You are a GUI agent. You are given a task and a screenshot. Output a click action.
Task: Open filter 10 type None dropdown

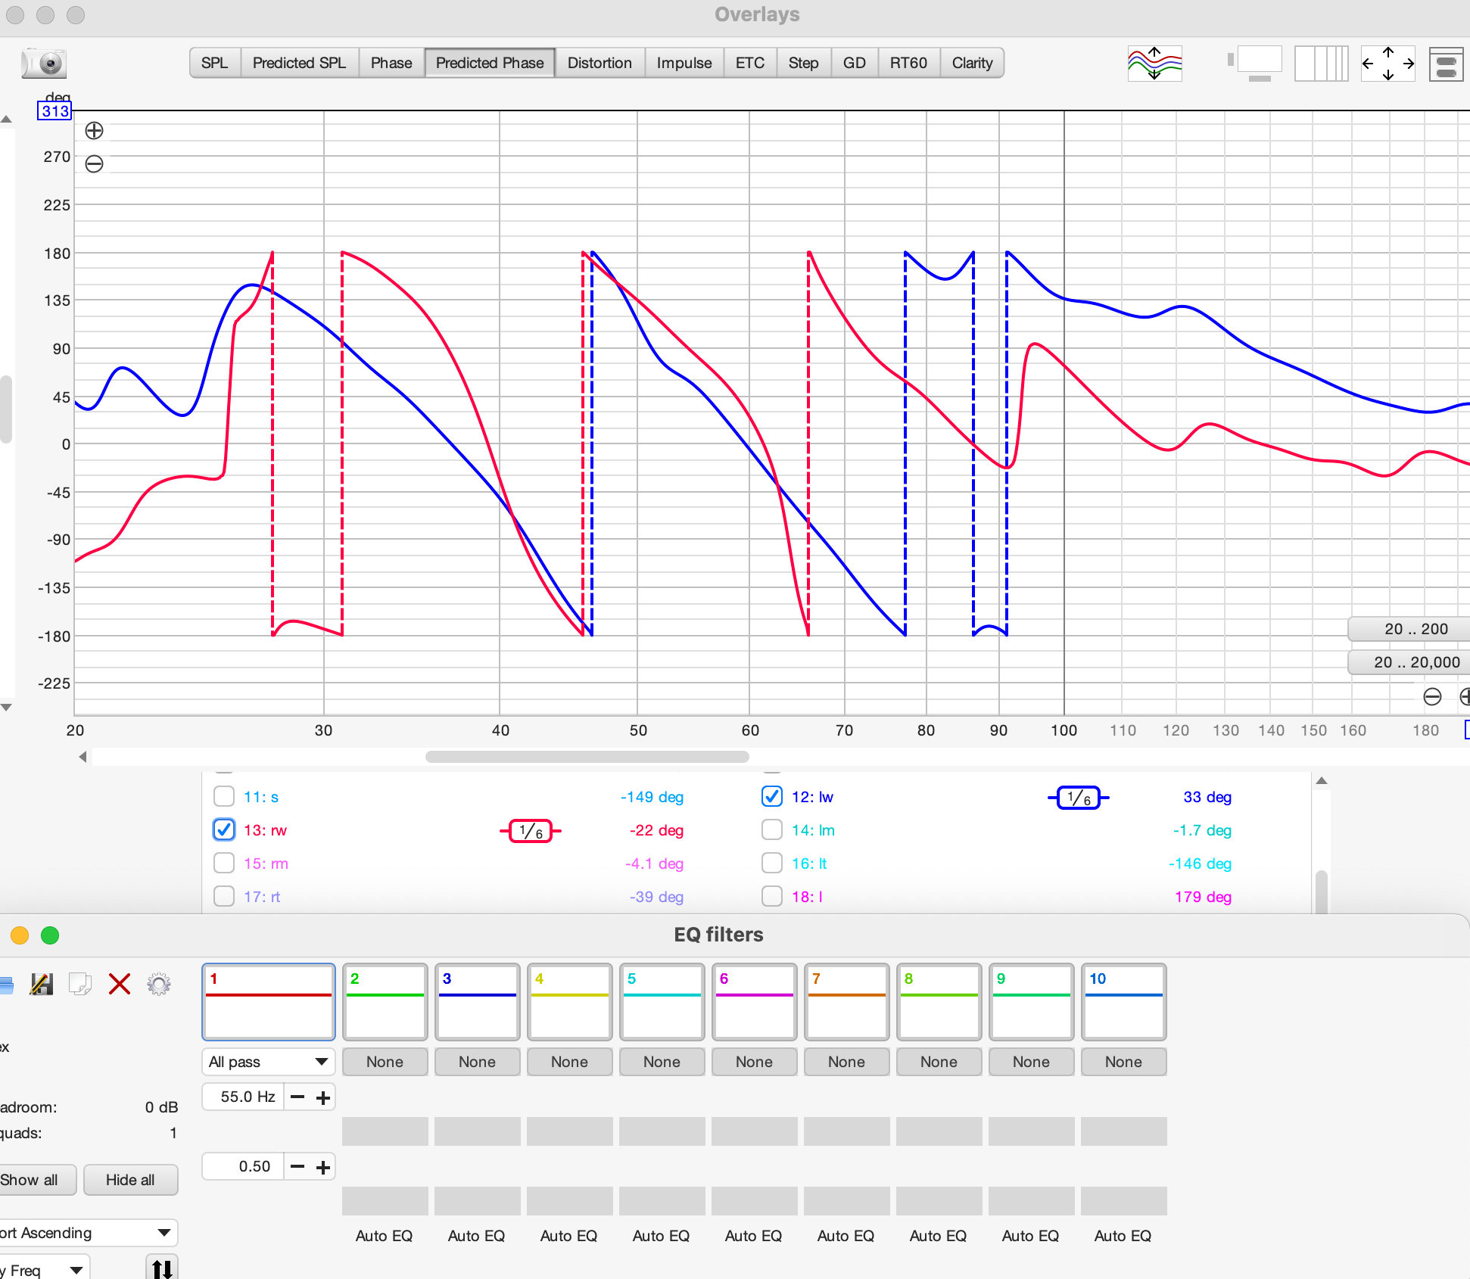tap(1124, 1062)
